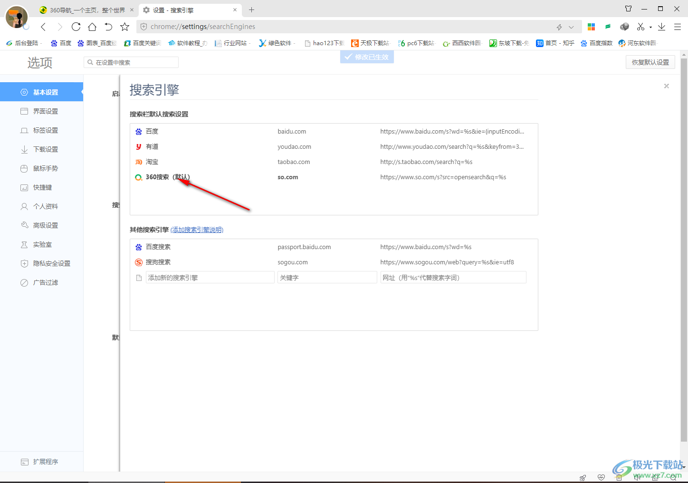Click the 在设置中搜索 search box

[x=131, y=62]
